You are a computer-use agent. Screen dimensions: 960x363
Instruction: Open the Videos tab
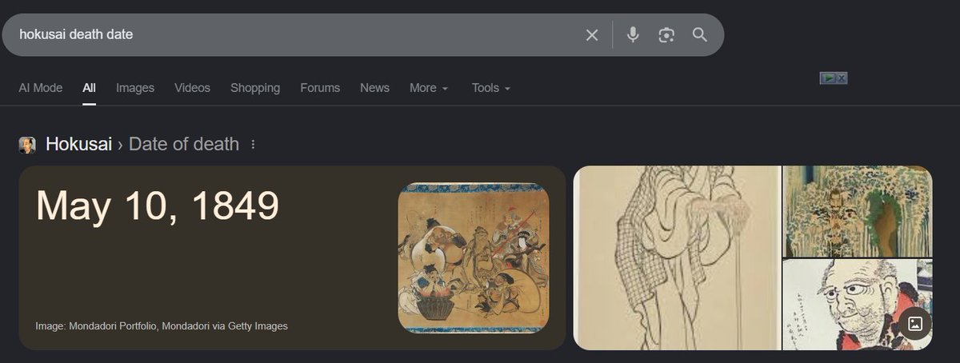tap(192, 88)
